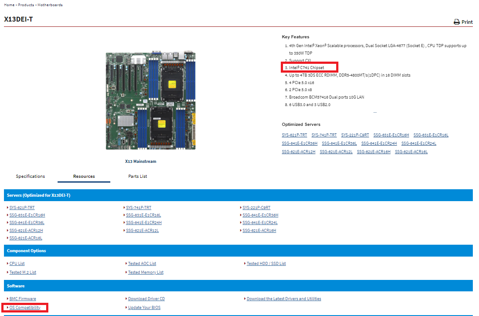Navigate to the Motherboards breadcrumb
Screen dimensions: 479x316
tap(50, 5)
